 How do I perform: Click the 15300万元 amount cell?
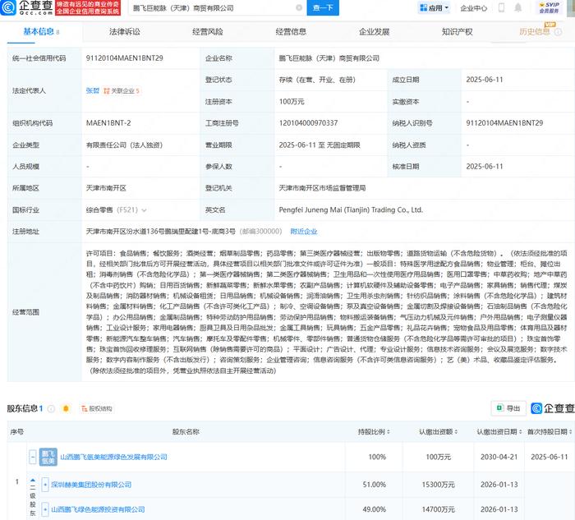(438, 485)
